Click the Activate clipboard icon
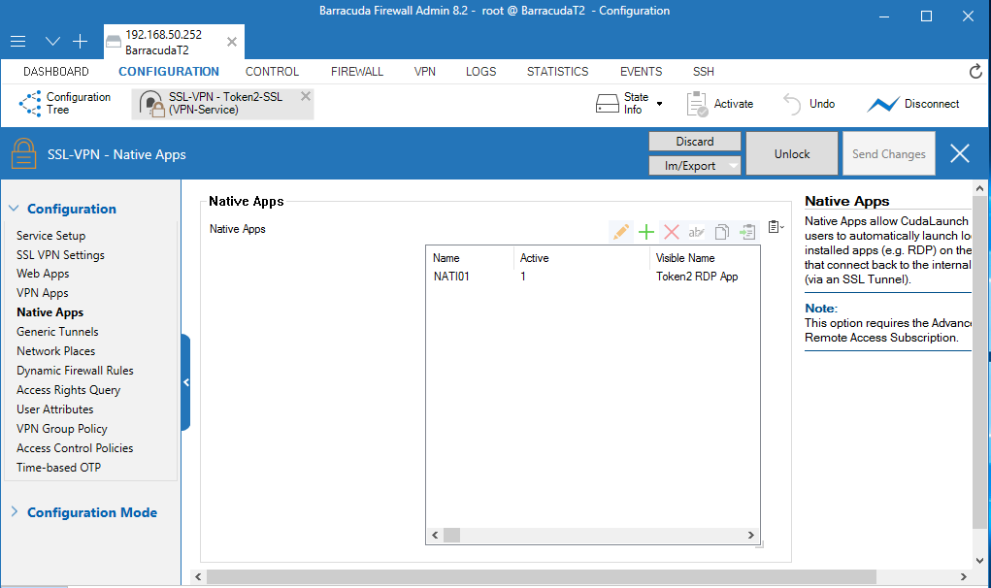Viewport: 991px width, 588px height. 697,104
